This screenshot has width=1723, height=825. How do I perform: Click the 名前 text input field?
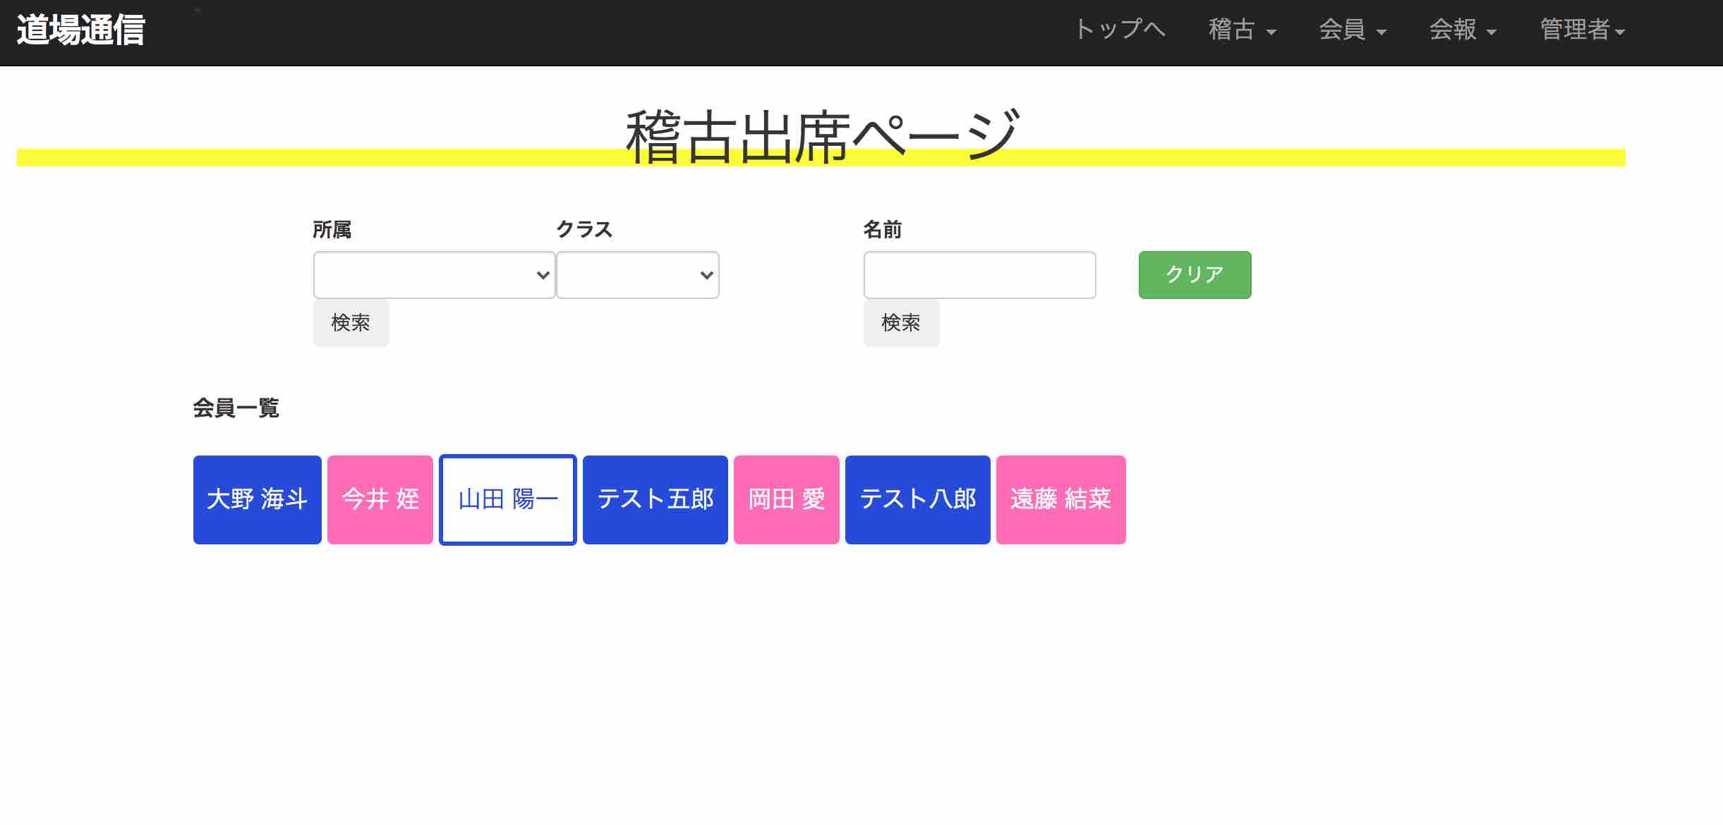[x=979, y=275]
